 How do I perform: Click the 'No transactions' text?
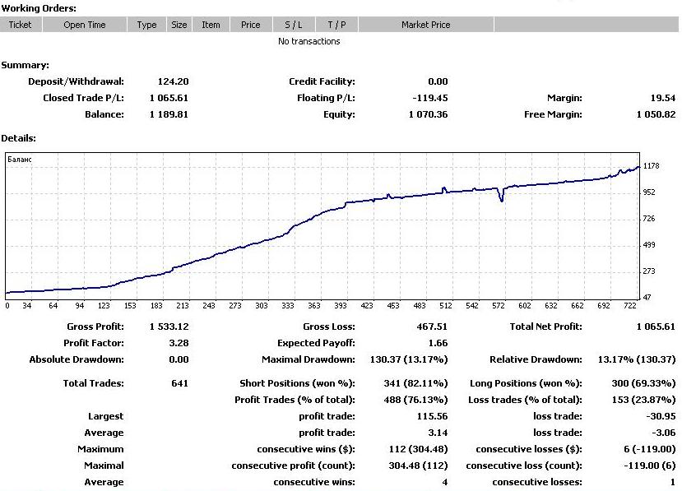pyautogui.click(x=309, y=41)
